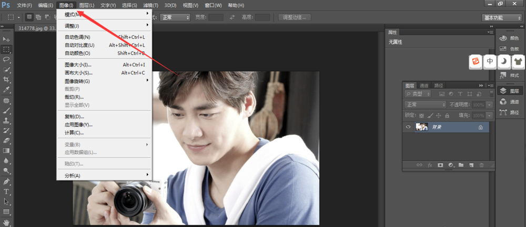Open the 基本功能 workspace dropdown

501,17
